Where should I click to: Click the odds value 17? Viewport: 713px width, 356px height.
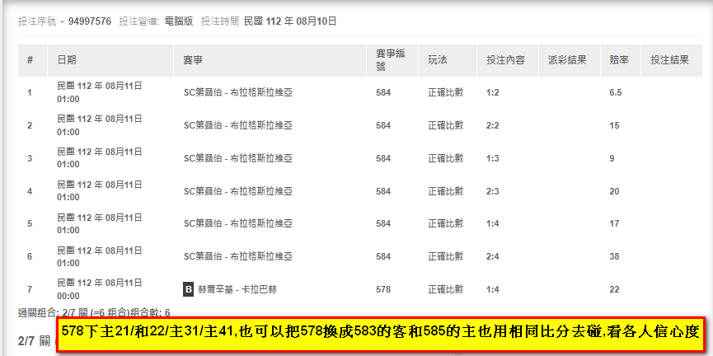pos(614,223)
